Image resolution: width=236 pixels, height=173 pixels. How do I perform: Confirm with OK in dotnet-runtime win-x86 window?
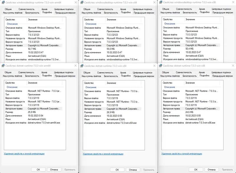click(196, 169)
